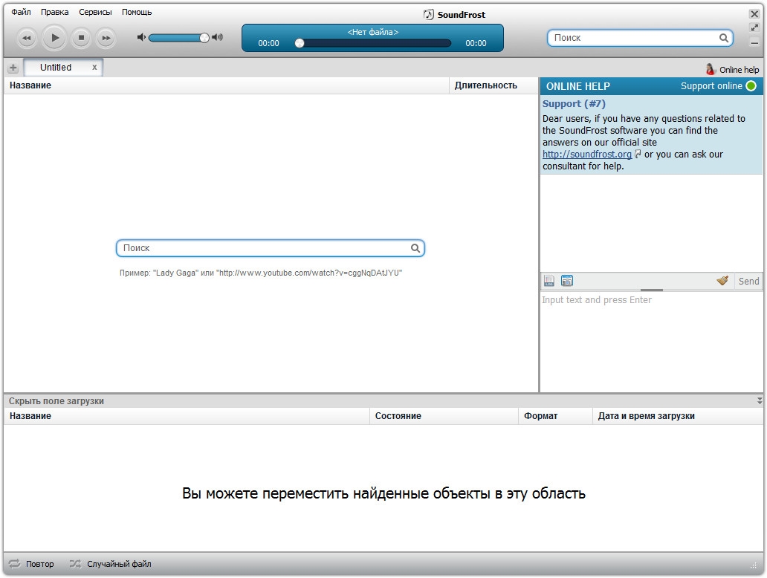Click the screenshot camera icon in chat
The width and height of the screenshot is (767, 578).
pos(567,281)
